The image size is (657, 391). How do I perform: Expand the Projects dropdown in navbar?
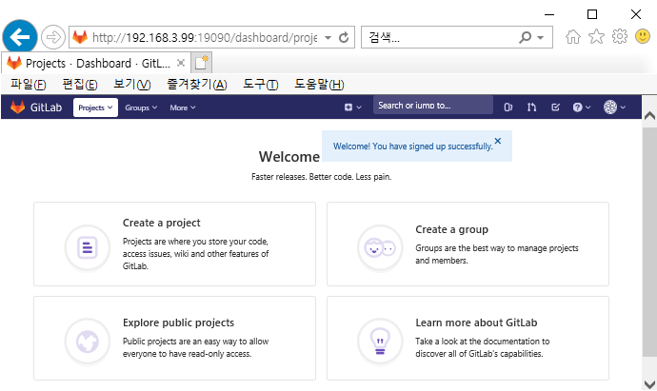tap(95, 108)
